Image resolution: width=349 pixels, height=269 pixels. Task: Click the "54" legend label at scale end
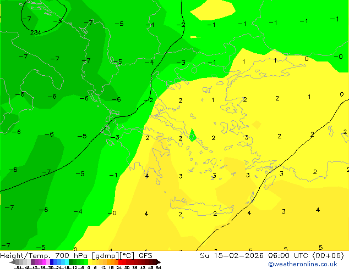coord(159,267)
